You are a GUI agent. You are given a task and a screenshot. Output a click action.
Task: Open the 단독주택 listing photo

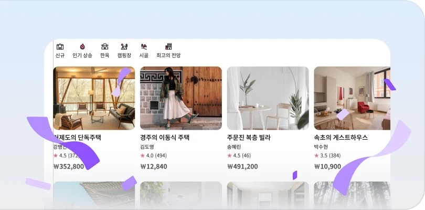click(x=94, y=98)
